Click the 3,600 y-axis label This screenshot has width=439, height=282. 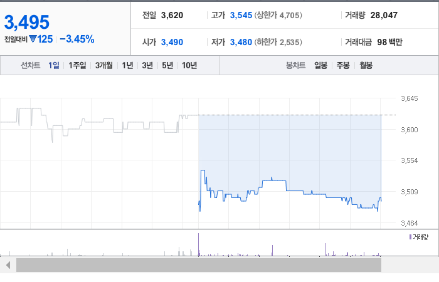(410, 130)
